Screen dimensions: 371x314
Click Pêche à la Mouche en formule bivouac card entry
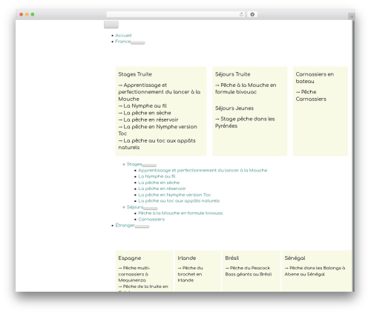[x=246, y=88]
